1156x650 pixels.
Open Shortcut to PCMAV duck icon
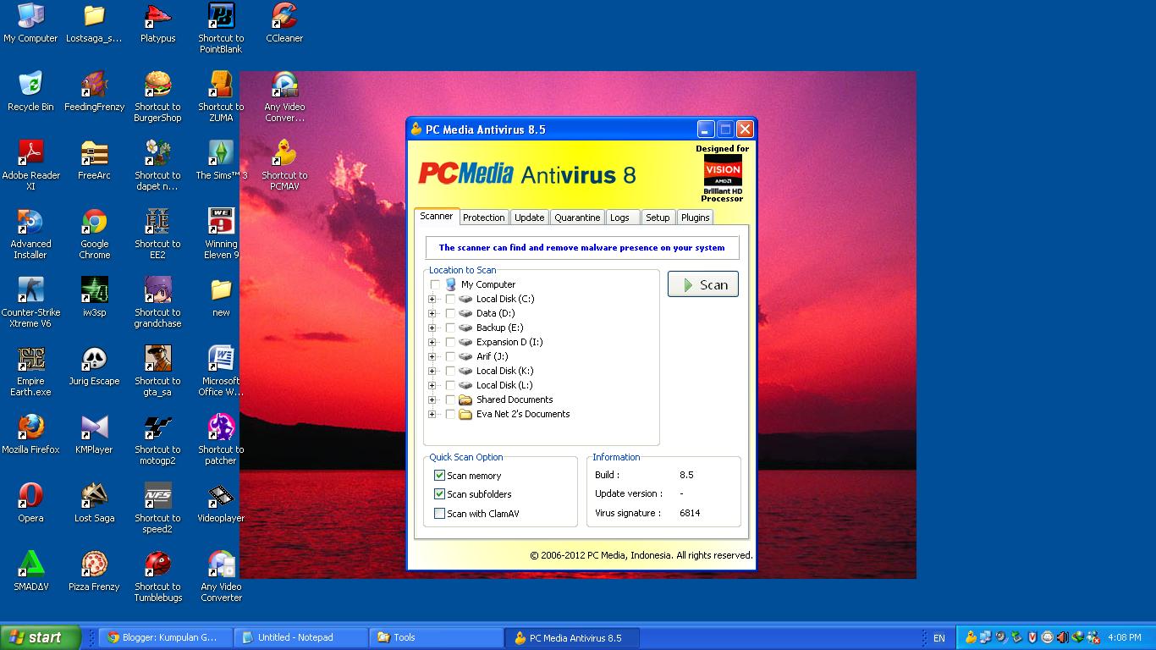[x=284, y=166]
